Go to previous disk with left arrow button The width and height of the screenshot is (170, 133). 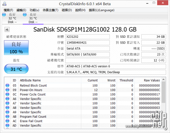7,30
